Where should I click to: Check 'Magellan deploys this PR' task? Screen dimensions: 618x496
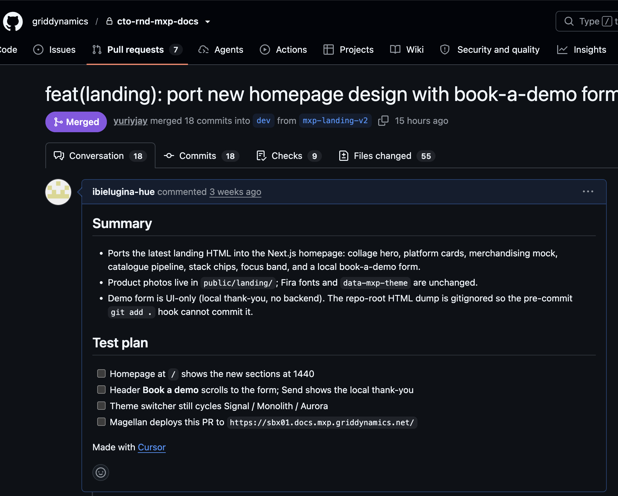pyautogui.click(x=101, y=422)
